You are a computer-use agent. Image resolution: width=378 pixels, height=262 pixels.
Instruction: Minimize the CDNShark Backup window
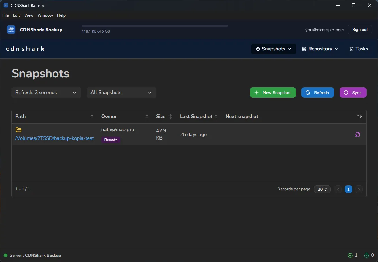pos(338,5)
